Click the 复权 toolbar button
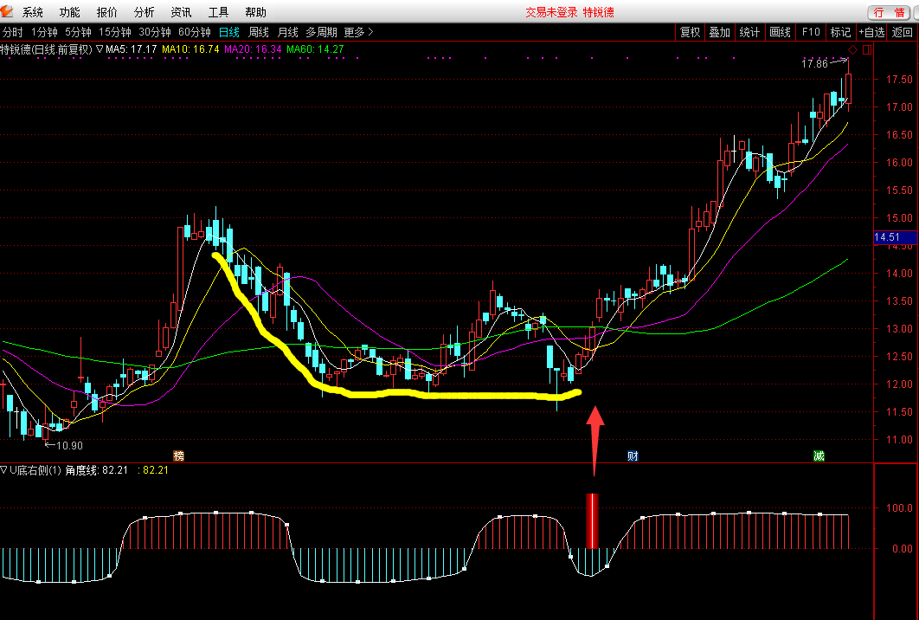This screenshot has height=620, width=919. click(x=690, y=32)
